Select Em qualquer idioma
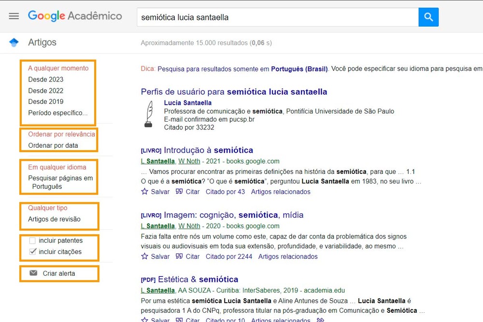This screenshot has height=322, width=483. (x=57, y=167)
